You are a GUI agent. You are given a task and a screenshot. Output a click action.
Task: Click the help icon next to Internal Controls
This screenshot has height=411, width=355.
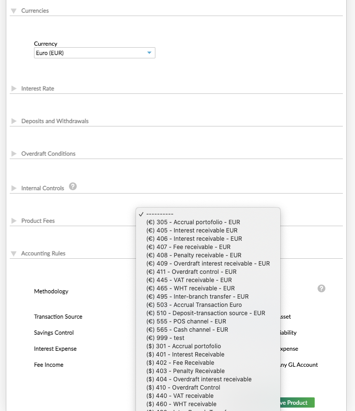click(73, 186)
